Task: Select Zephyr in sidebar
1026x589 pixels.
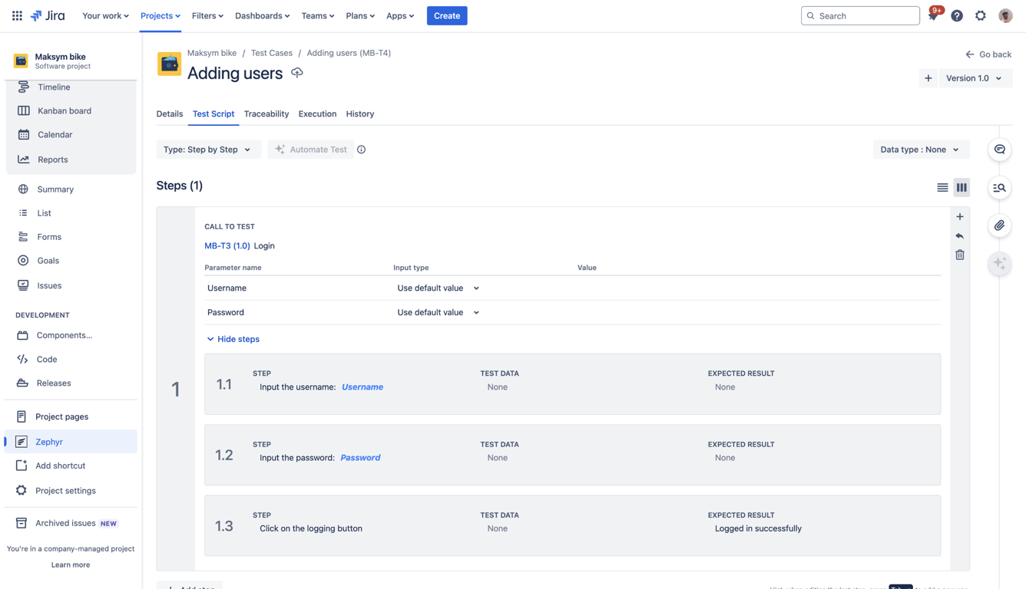Action: 71,442
